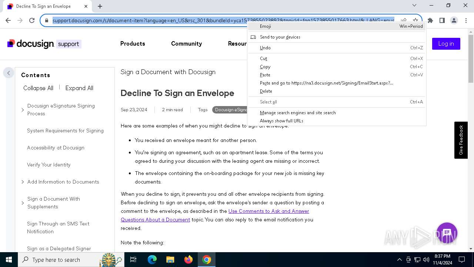Open the Products navigation menu
This screenshot has height=267, width=474.
click(x=133, y=44)
